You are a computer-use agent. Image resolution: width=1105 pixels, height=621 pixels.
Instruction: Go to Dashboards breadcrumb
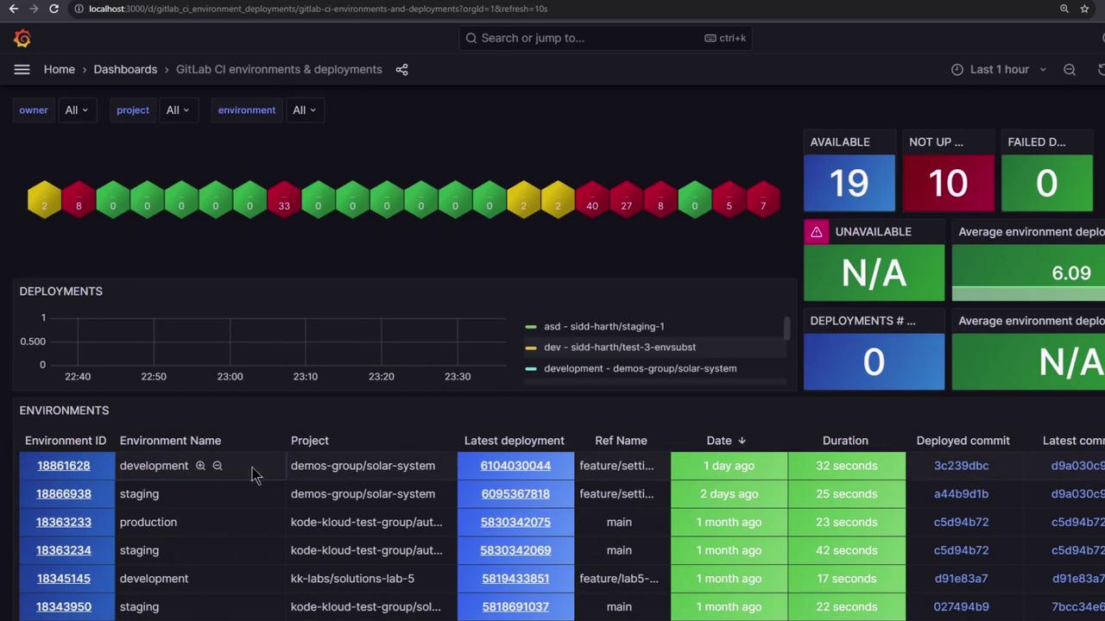tap(125, 69)
